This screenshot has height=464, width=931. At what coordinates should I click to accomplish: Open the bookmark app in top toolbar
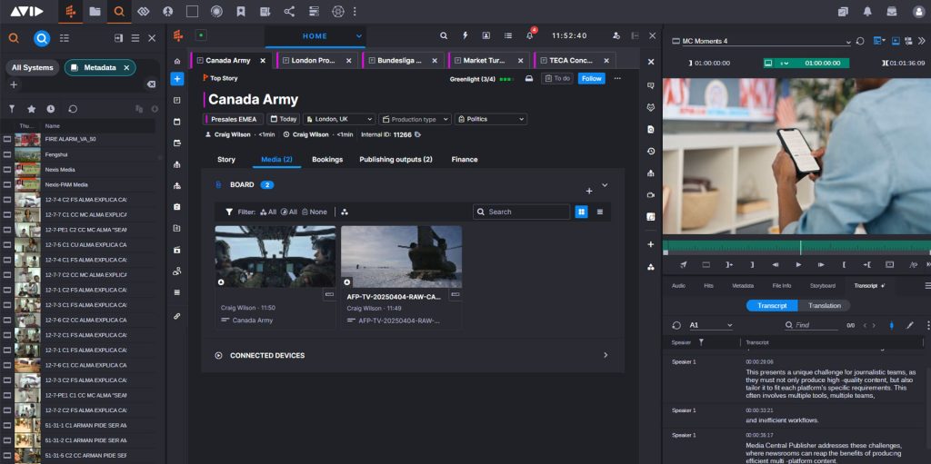(240, 12)
